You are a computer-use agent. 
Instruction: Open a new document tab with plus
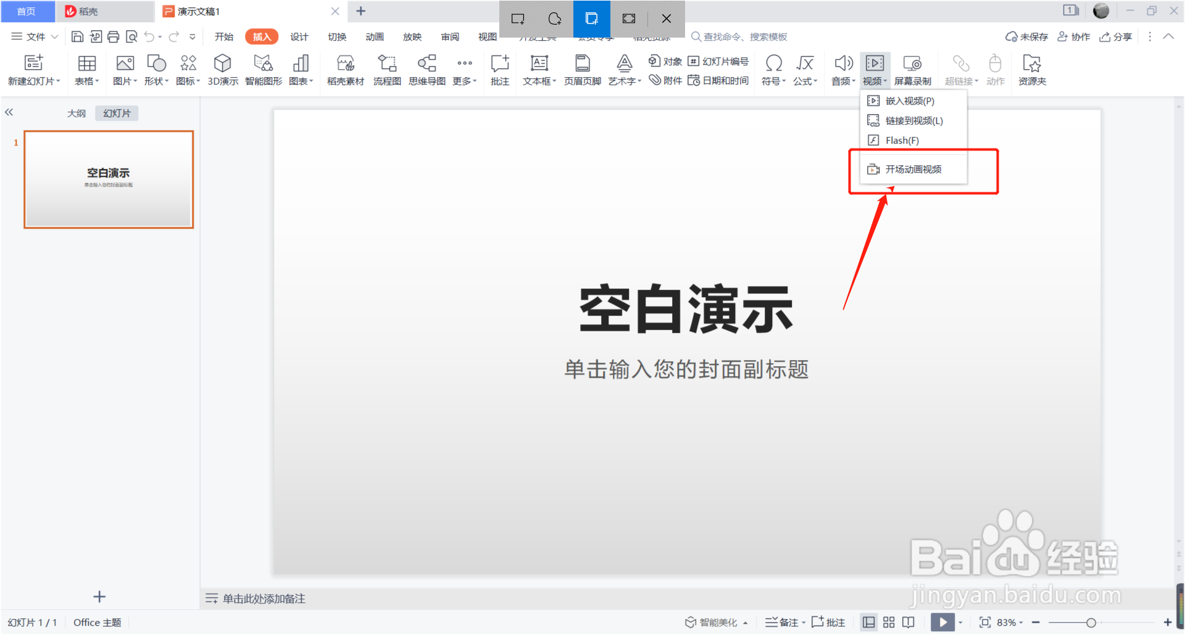[361, 11]
